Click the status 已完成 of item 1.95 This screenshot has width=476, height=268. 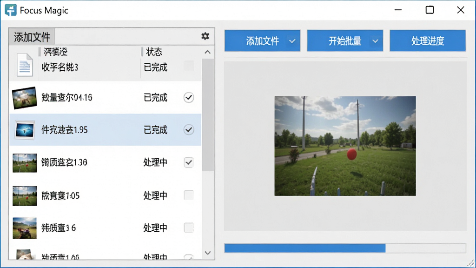tap(155, 130)
